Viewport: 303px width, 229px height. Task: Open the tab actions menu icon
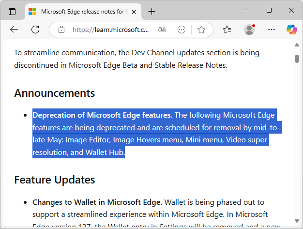point(12,11)
